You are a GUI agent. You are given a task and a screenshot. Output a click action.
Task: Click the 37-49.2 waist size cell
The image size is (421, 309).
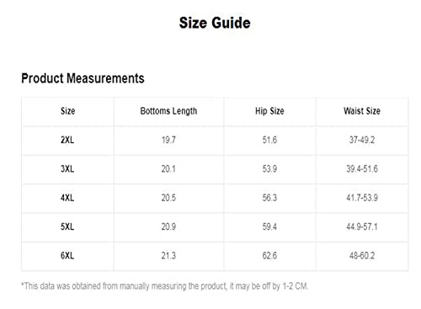[362, 140]
